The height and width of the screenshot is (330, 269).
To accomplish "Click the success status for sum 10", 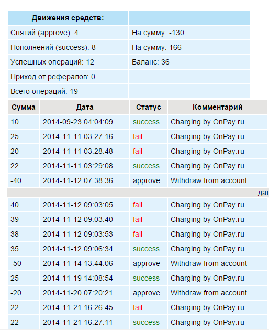I will [x=146, y=122].
